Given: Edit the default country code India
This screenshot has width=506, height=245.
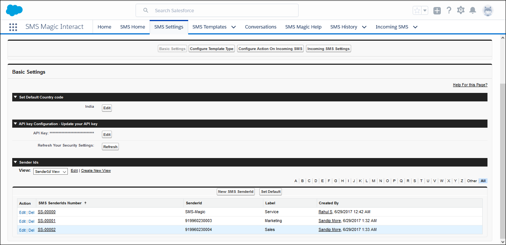Looking at the screenshot, I should [x=107, y=108].
